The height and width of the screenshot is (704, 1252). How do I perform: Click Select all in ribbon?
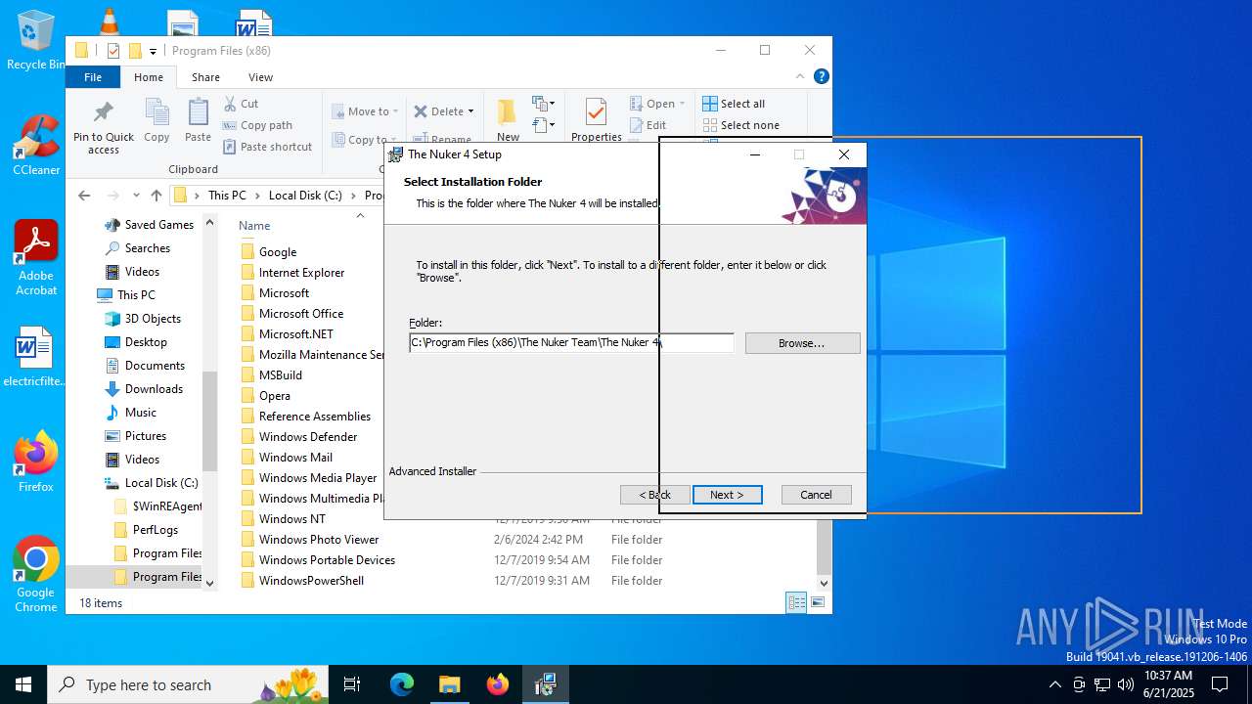[x=734, y=104]
